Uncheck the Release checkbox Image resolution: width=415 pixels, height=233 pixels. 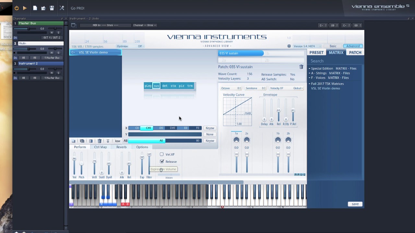[x=162, y=161]
